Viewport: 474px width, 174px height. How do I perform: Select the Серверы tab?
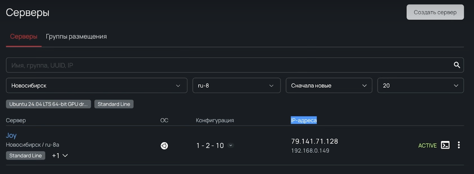click(24, 36)
